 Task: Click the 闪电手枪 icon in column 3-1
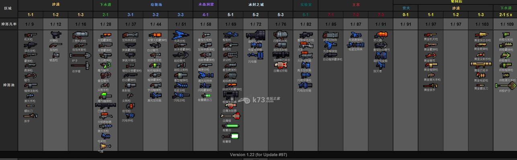click(129, 115)
